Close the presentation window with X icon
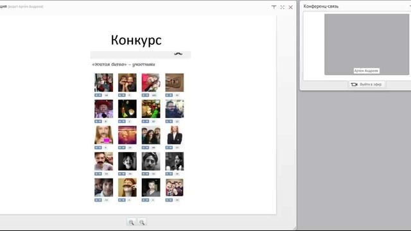This screenshot has width=411, height=231. pos(291,7)
